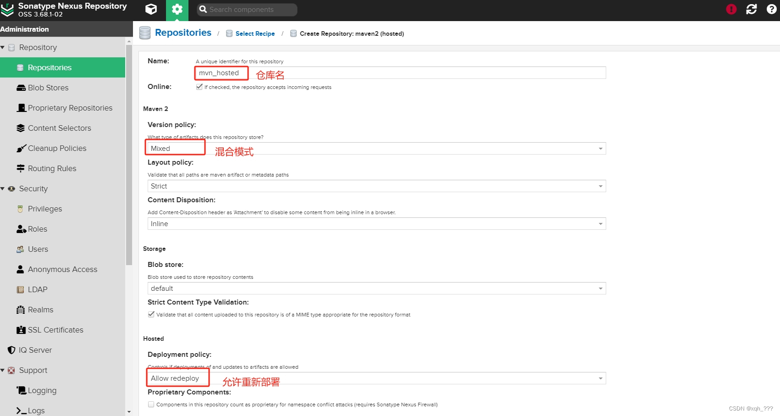Click the Routing Rules signpost icon

coord(21,168)
